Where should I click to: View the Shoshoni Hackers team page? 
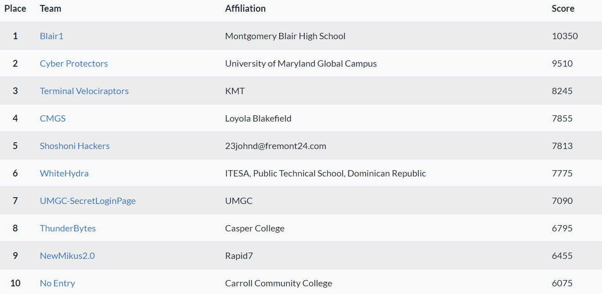click(74, 146)
